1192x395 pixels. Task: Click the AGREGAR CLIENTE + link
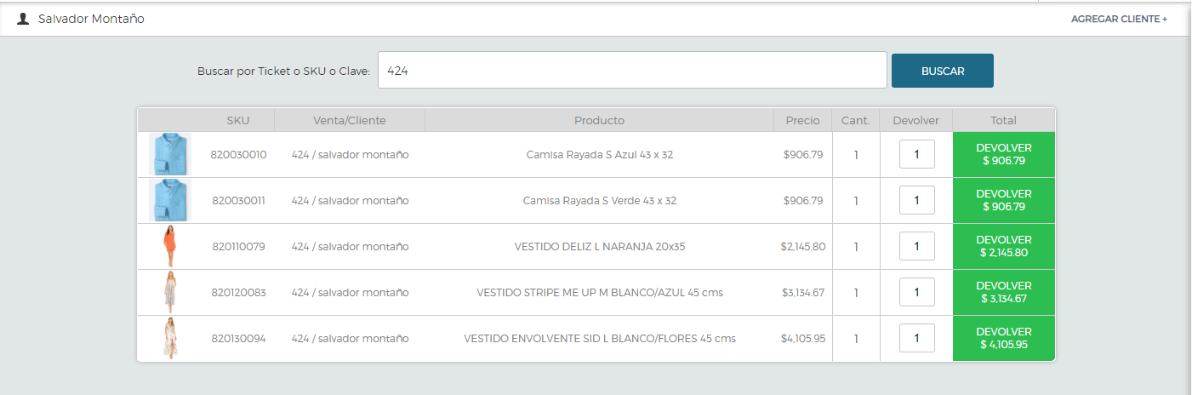coord(1119,19)
